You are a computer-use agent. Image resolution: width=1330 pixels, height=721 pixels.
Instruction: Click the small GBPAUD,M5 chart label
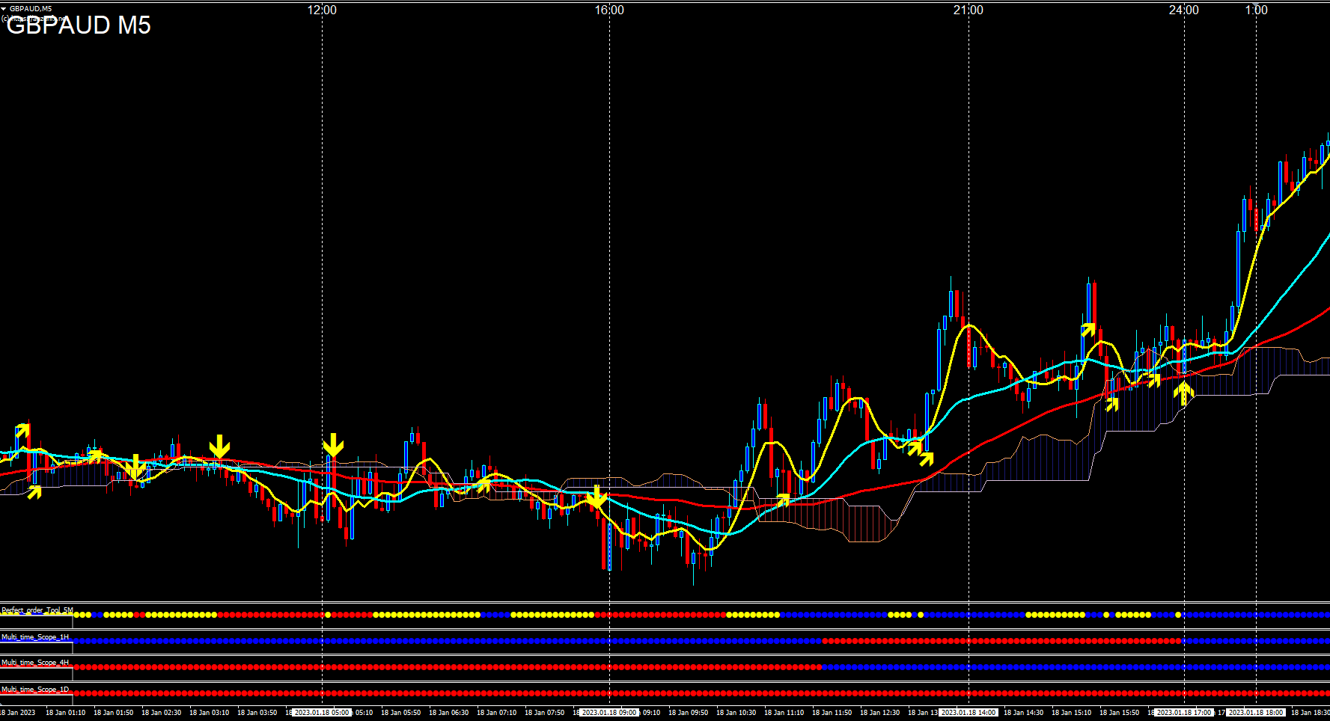pos(31,8)
